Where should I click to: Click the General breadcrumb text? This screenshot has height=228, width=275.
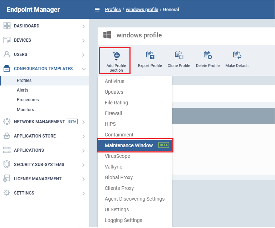coord(171,9)
